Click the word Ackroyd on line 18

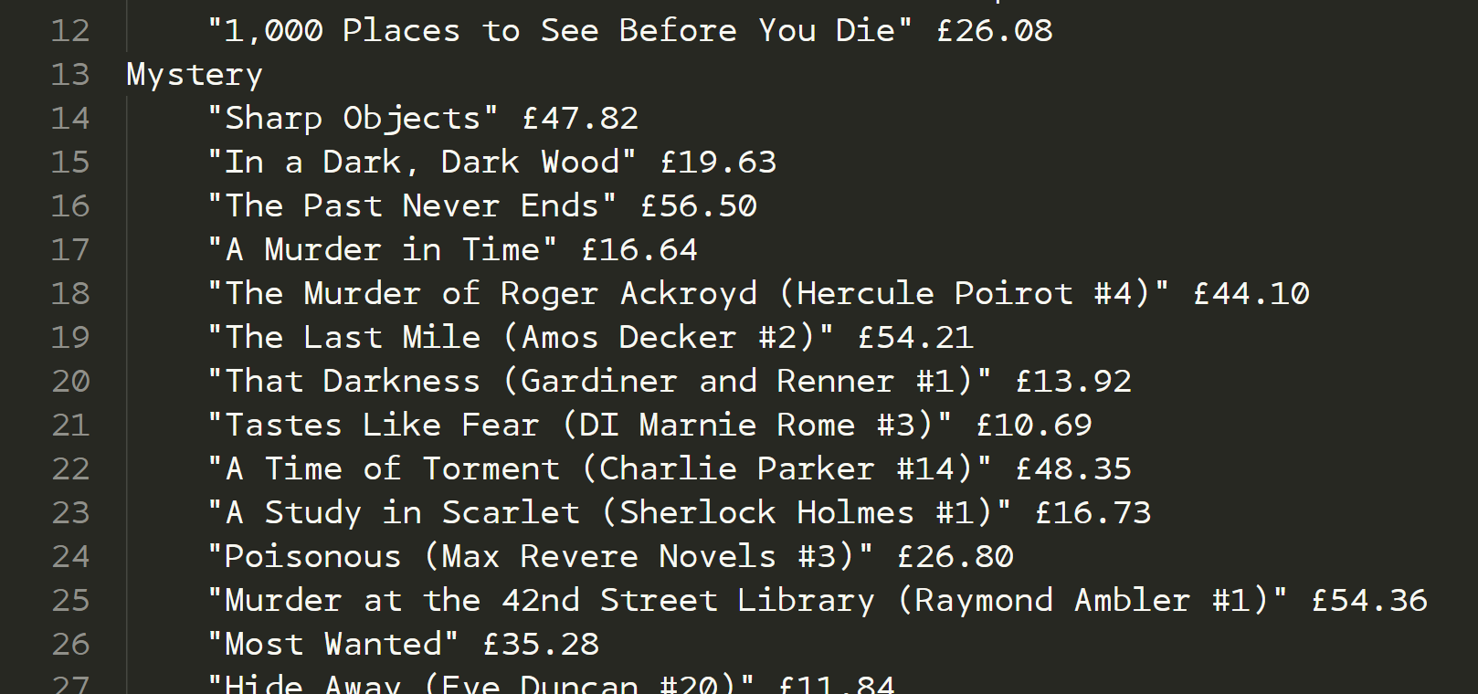689,294
